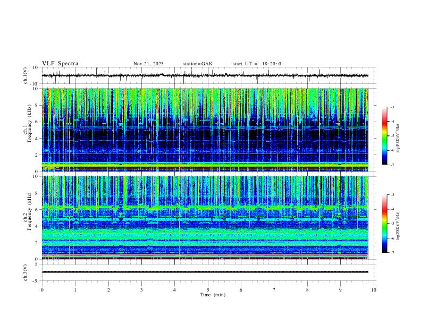Click time axis tick label "1"
This screenshot has height=325, width=421.
click(x=75, y=290)
